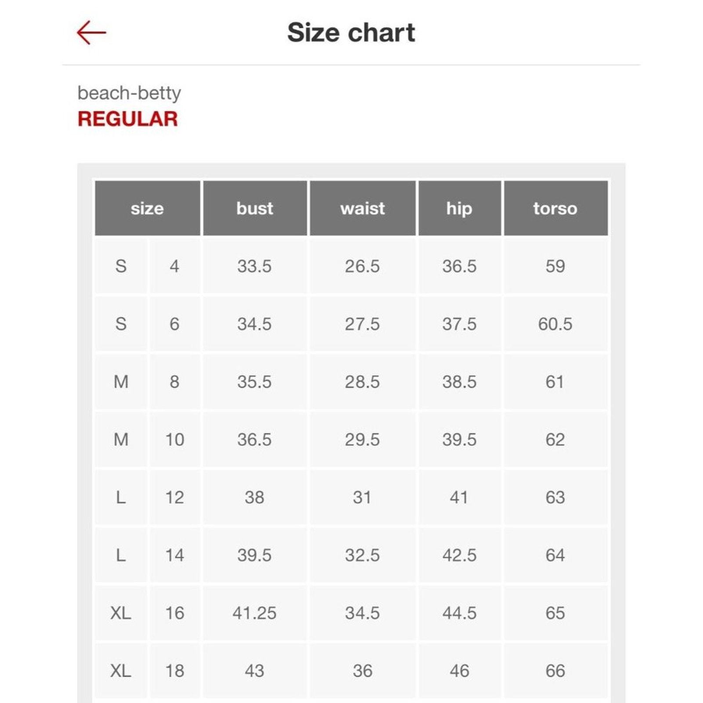This screenshot has height=703, width=703.
Task: Click the beach-betty brand label
Action: click(129, 93)
